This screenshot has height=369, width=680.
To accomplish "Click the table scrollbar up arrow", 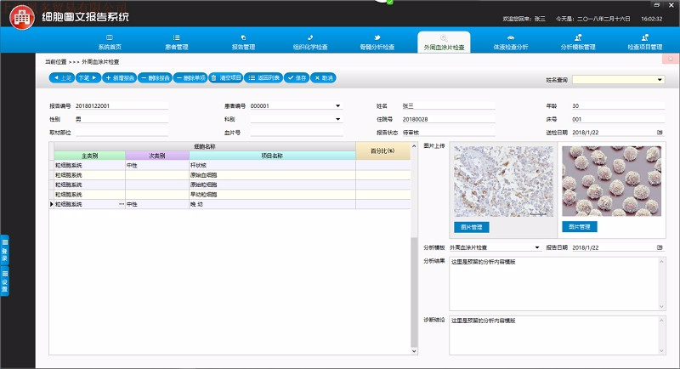I will pos(414,146).
